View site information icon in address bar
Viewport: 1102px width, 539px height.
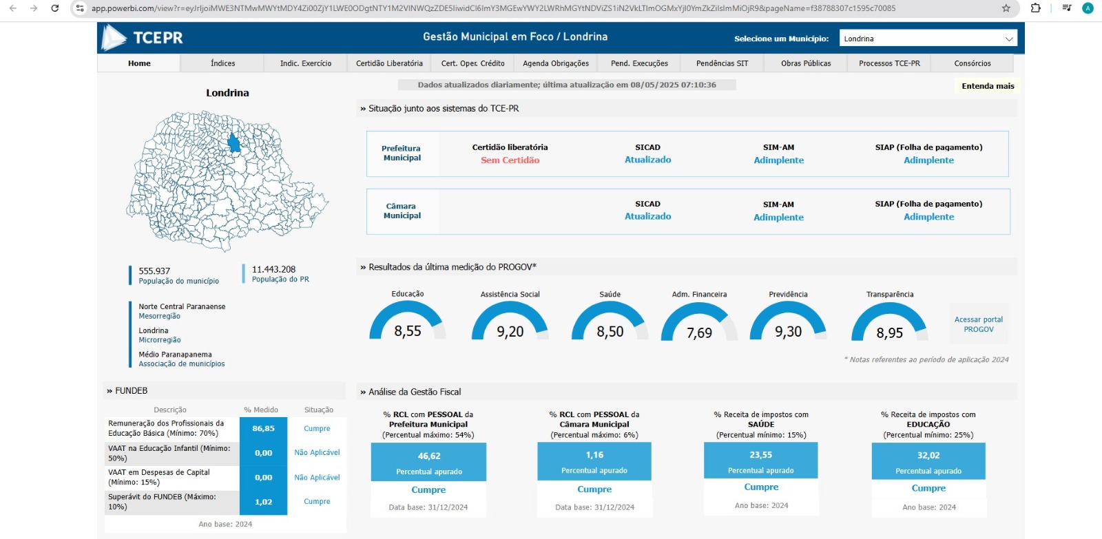pyautogui.click(x=80, y=8)
